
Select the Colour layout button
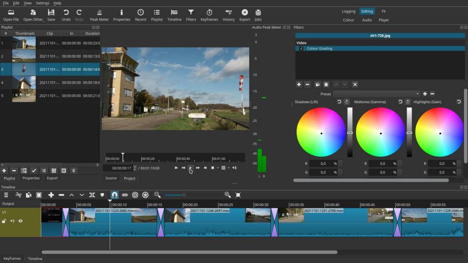[x=348, y=20]
